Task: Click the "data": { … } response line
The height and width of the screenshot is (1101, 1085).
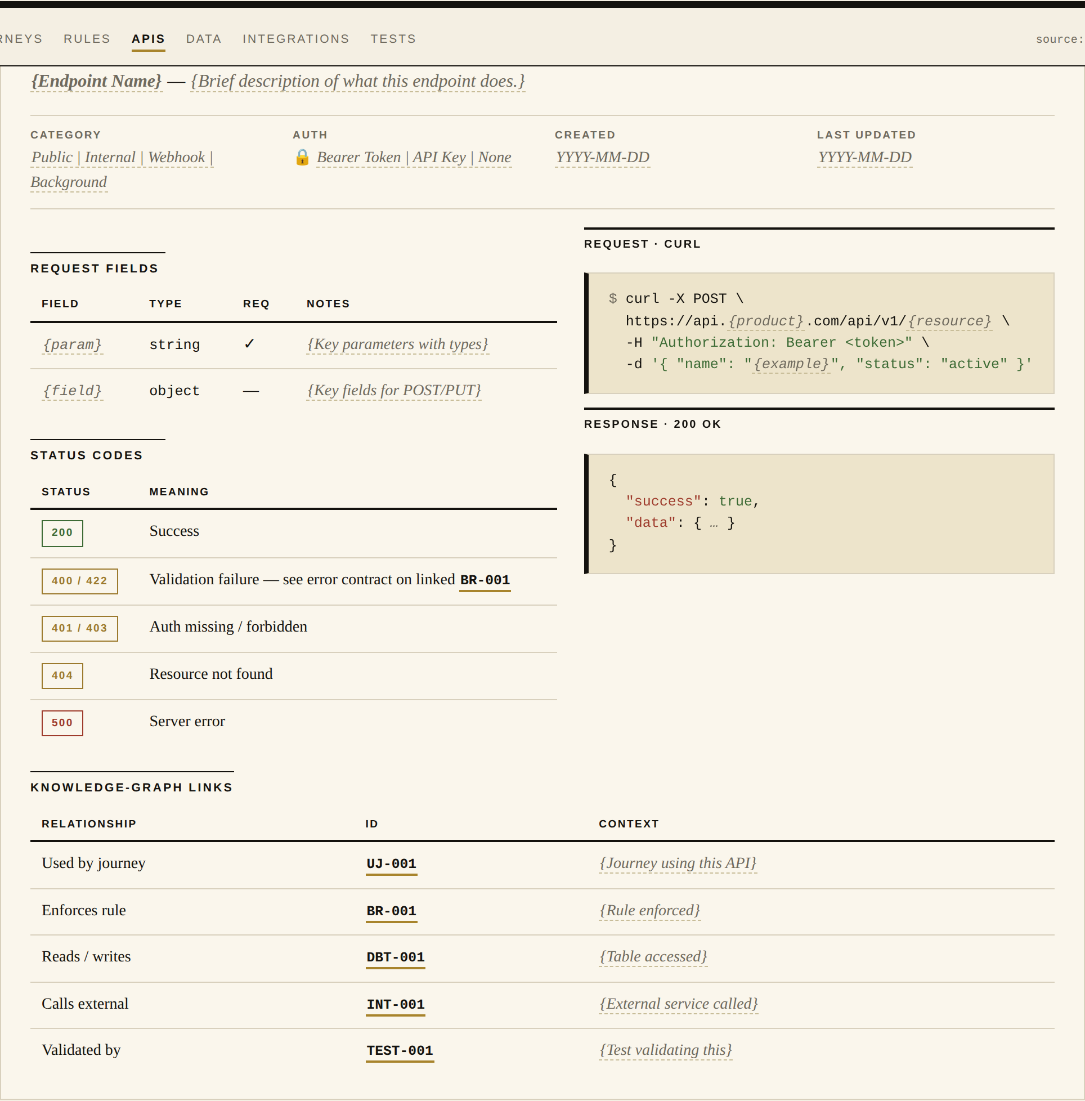Action: coord(680,523)
